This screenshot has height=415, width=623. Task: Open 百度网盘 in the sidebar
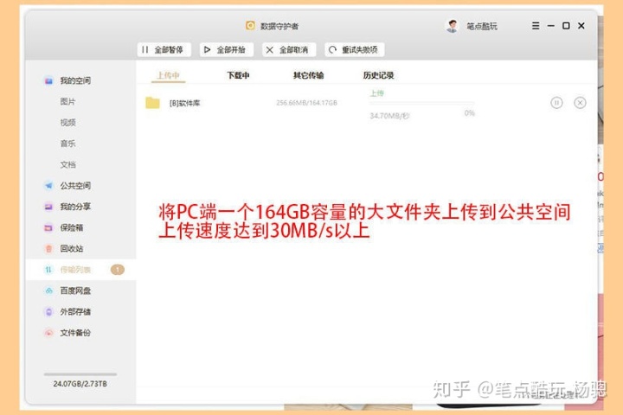click(75, 291)
